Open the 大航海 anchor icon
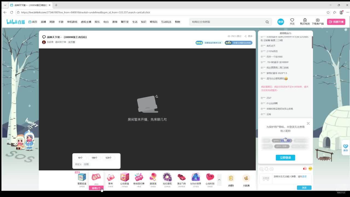Screen dimensions: 350x197 [246, 178]
